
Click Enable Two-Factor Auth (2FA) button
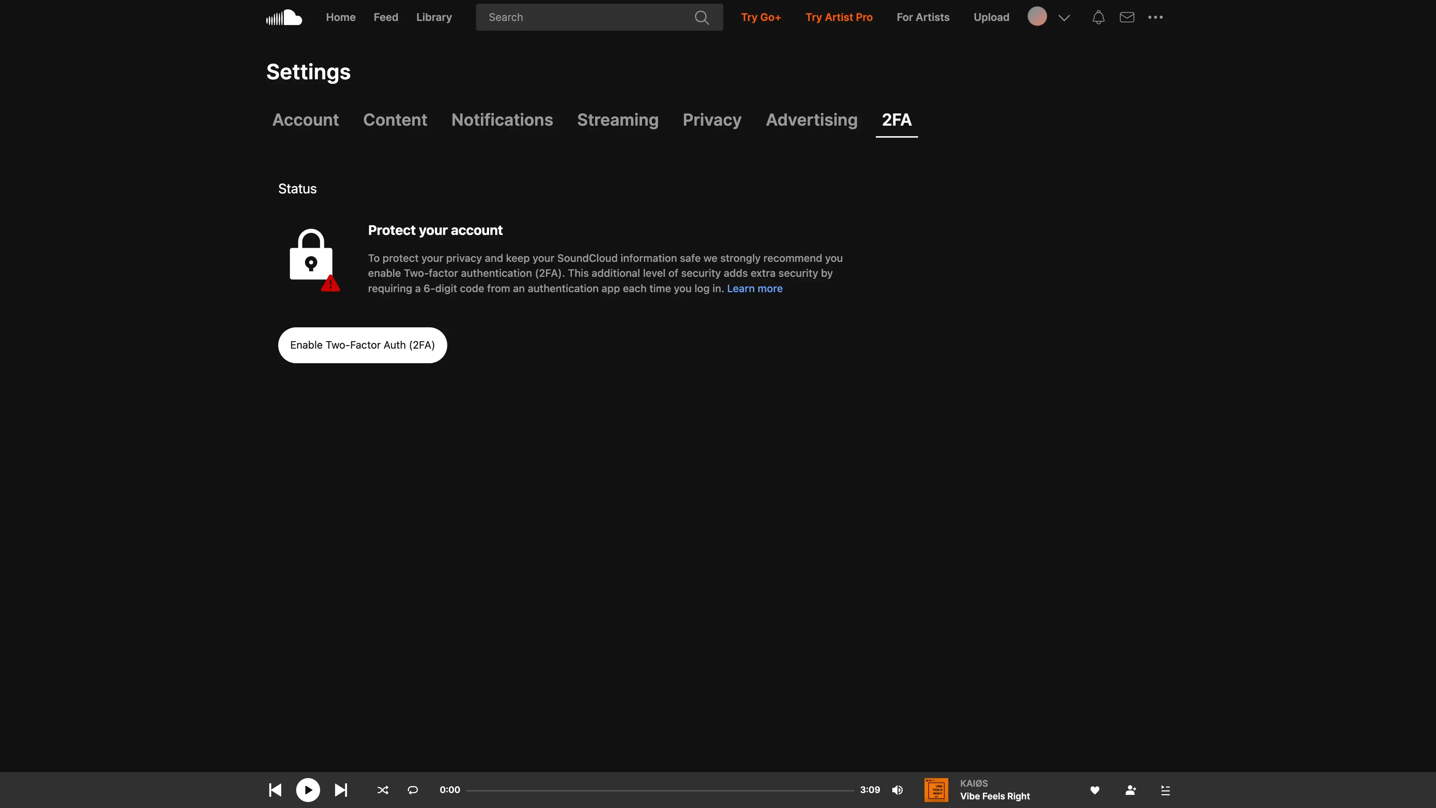pos(362,345)
